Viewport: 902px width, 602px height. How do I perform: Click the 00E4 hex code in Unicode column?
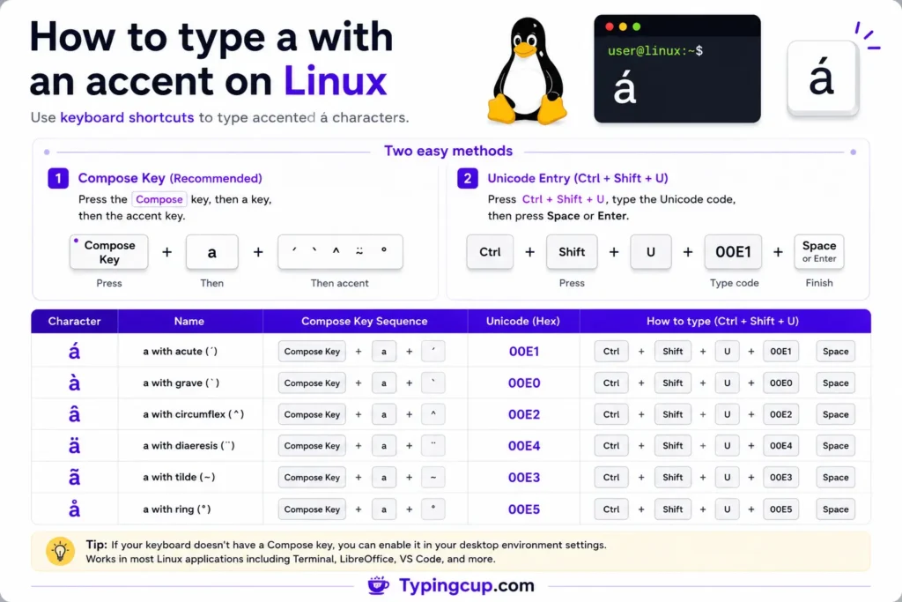pos(524,446)
